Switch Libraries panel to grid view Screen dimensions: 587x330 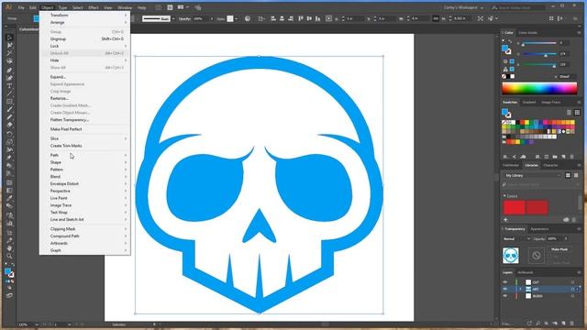pos(568,175)
